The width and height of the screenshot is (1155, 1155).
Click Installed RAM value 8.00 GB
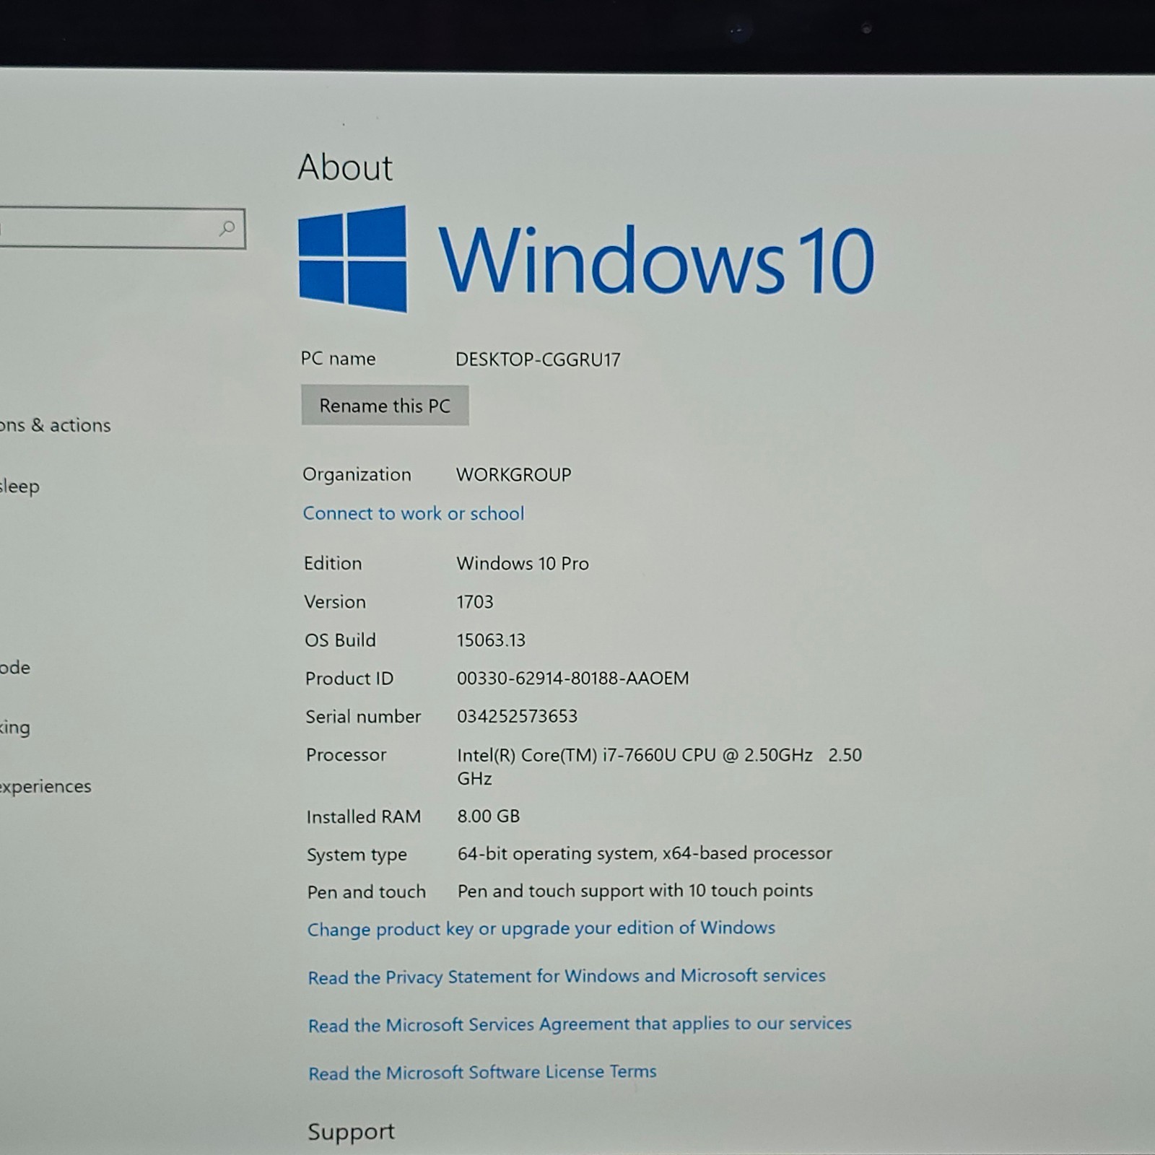pyautogui.click(x=488, y=816)
